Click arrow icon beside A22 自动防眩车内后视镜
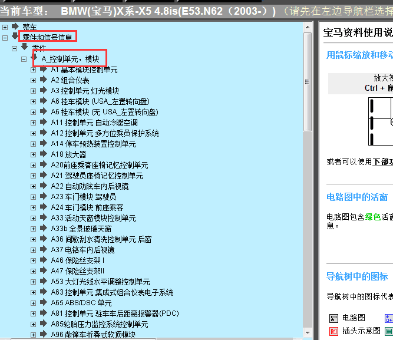Image resolution: width=393 pixels, height=340 pixels. click(44, 186)
